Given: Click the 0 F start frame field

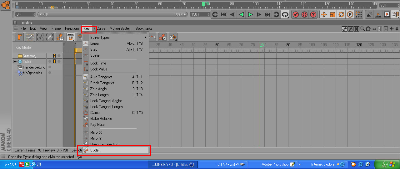Looking at the screenshot, I should pos(25,14).
